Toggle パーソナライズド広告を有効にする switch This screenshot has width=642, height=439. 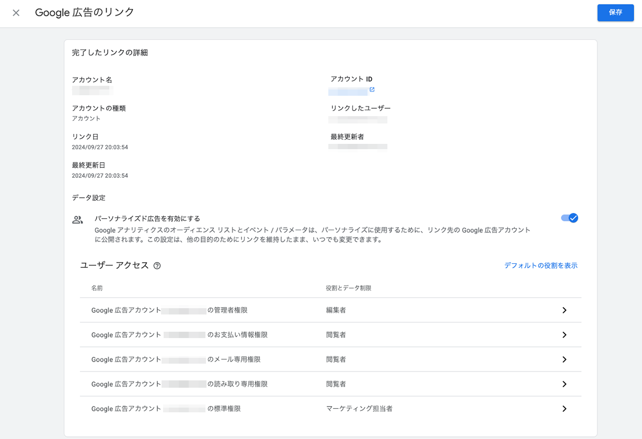pos(569,218)
